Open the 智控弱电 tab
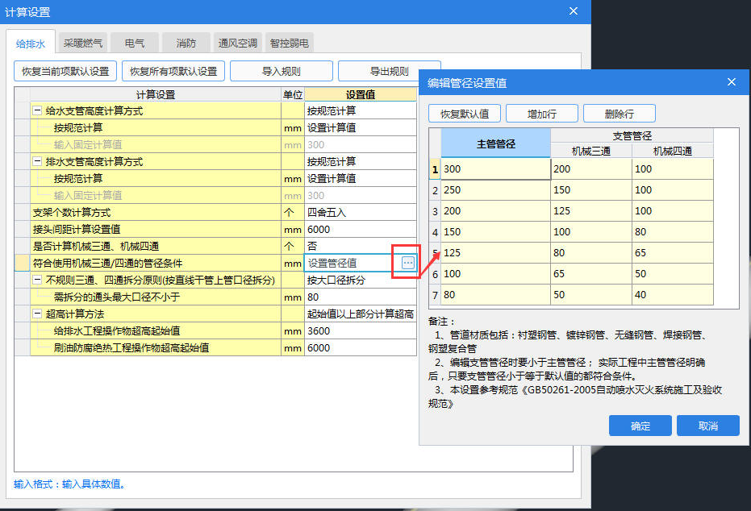The width and height of the screenshot is (751, 511). point(289,44)
